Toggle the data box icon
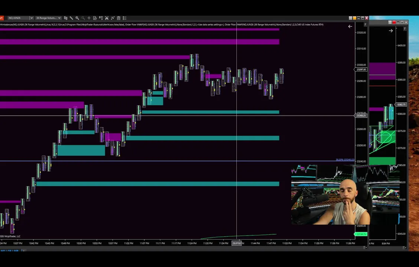Viewport: 419px width, 267px height. (95, 18)
